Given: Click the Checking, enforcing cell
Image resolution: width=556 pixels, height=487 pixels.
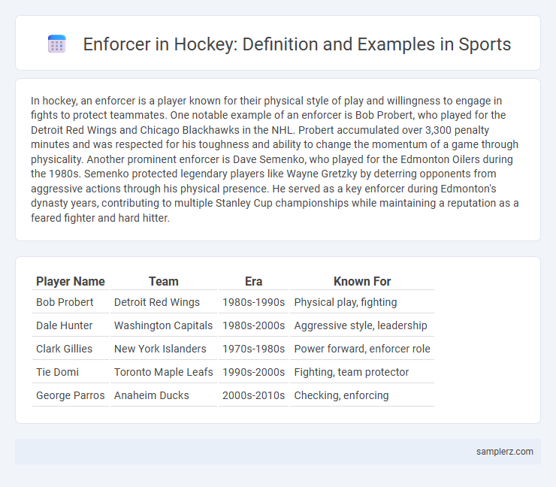Looking at the screenshot, I should click(362, 395).
